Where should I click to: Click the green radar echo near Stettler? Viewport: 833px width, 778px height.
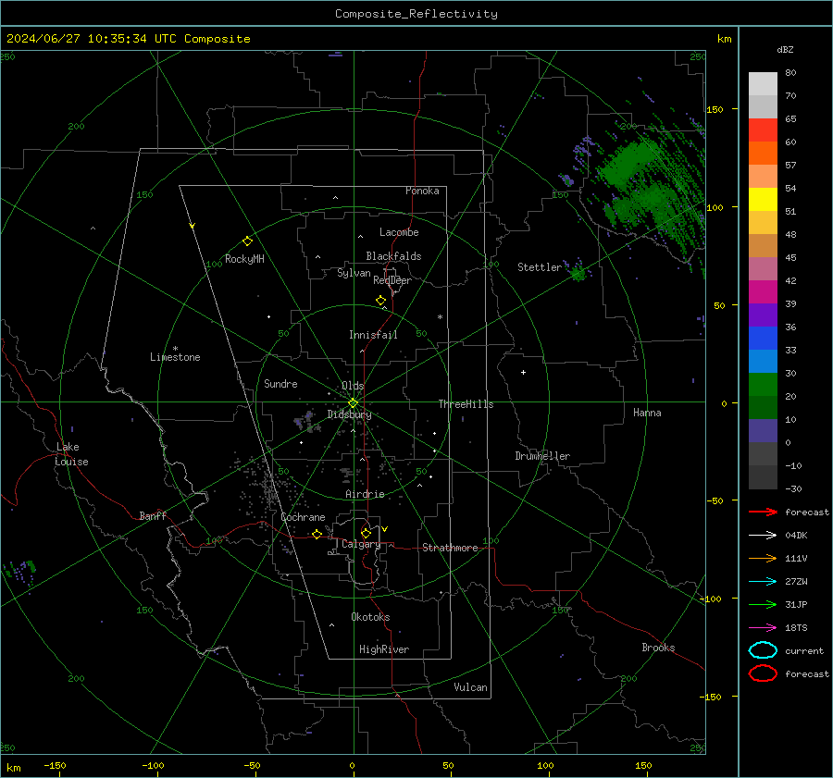[x=578, y=274]
